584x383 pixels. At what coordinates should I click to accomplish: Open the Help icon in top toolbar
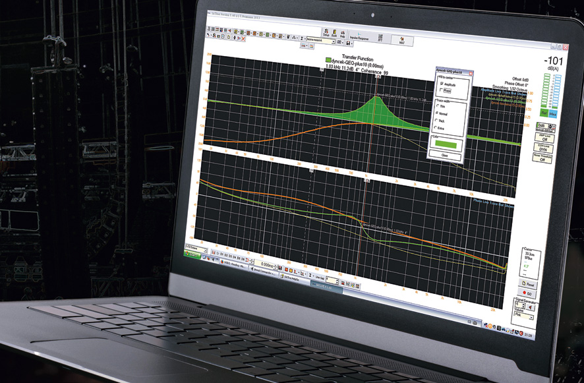pos(342,34)
